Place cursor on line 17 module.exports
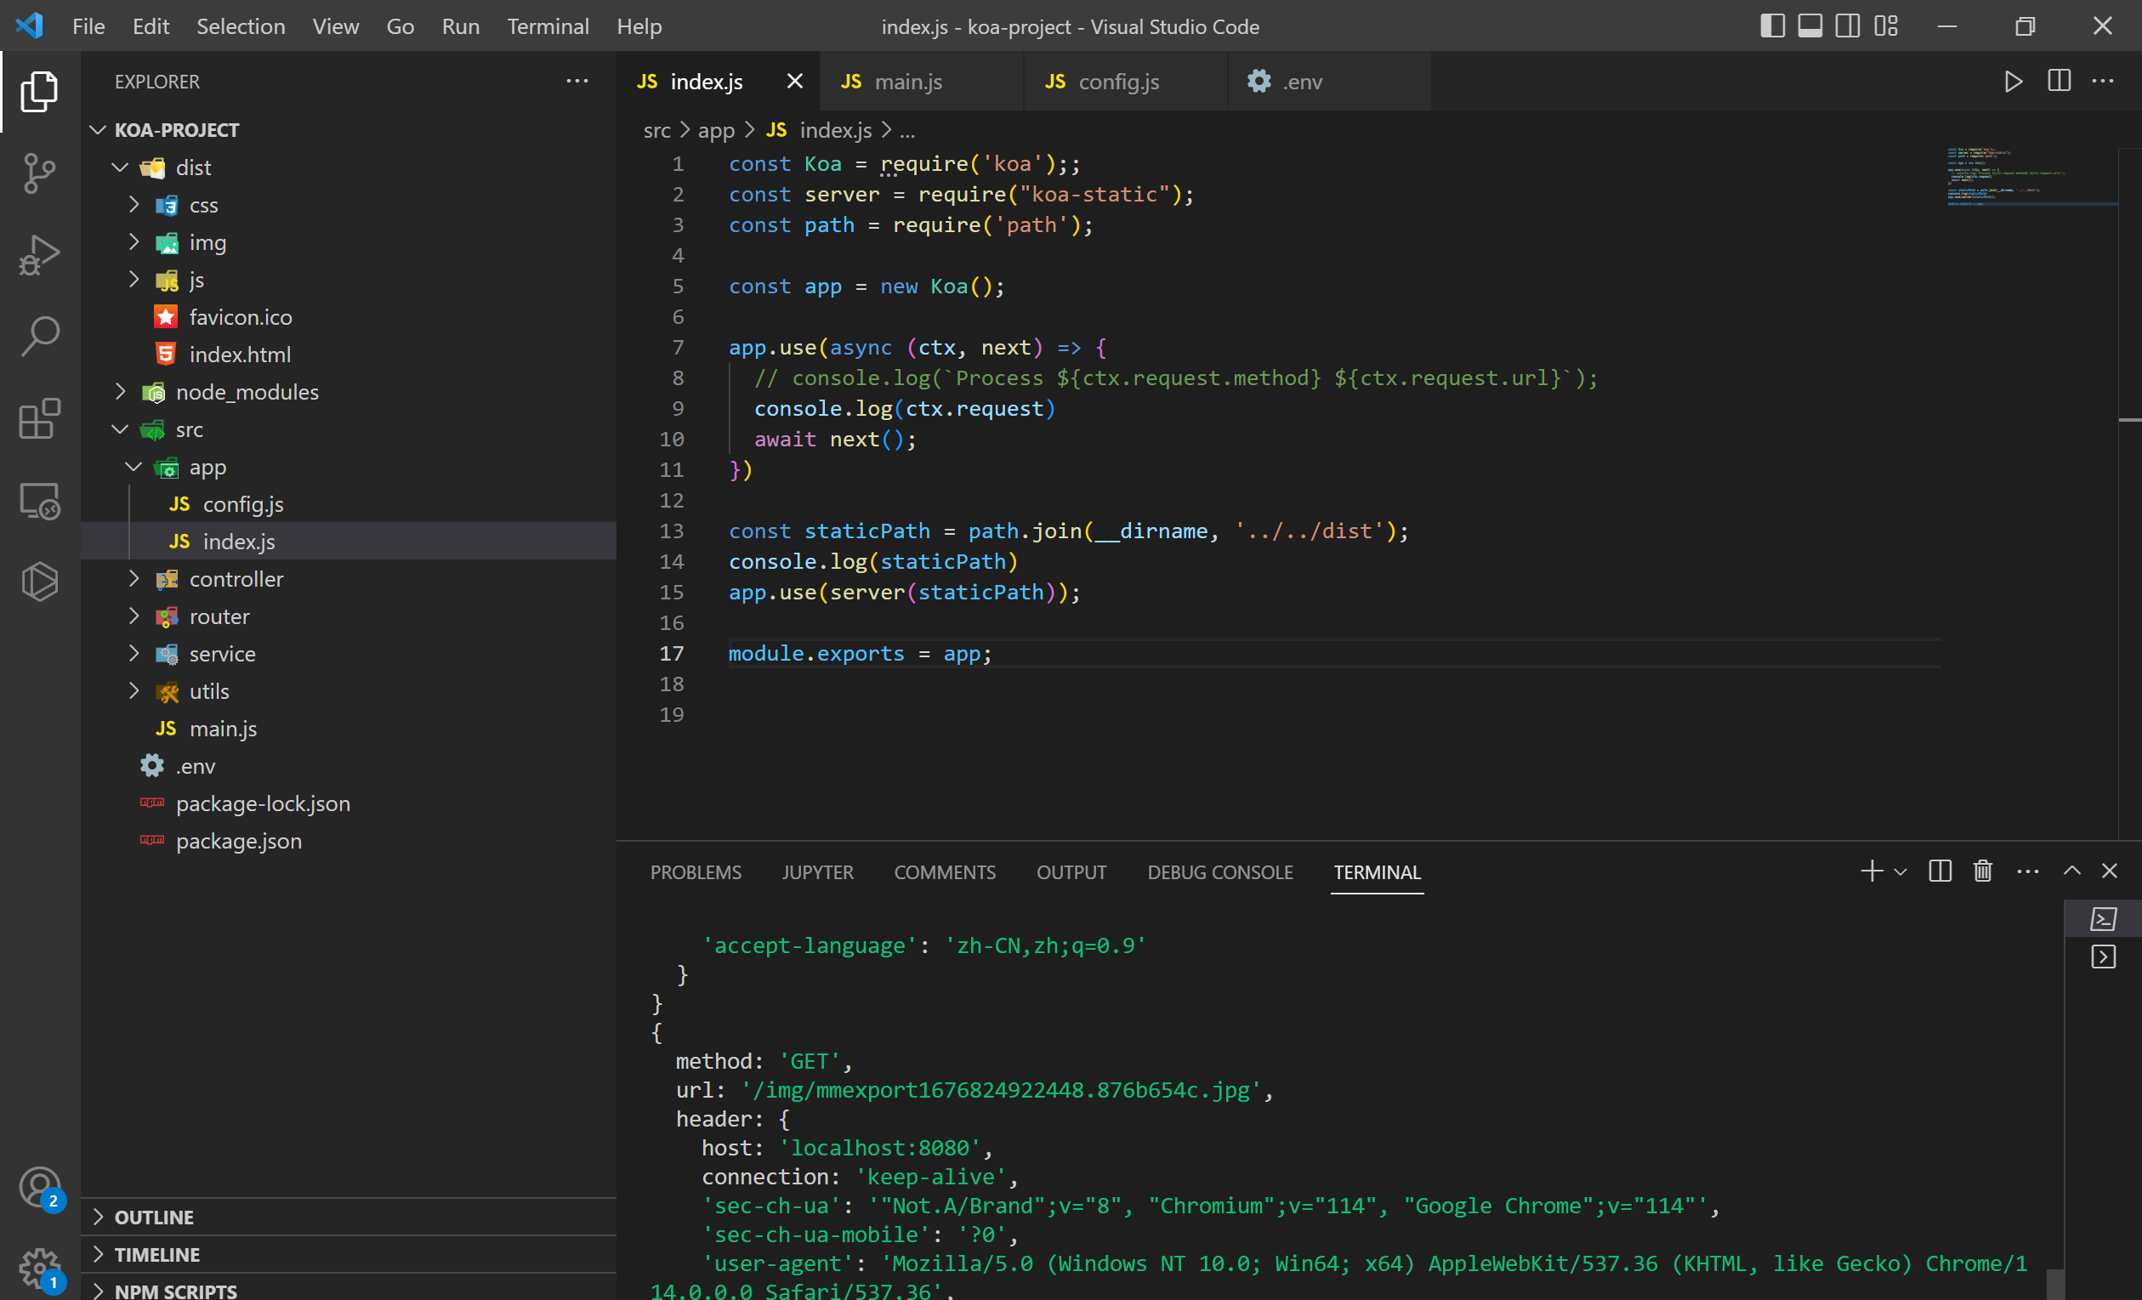 (860, 654)
